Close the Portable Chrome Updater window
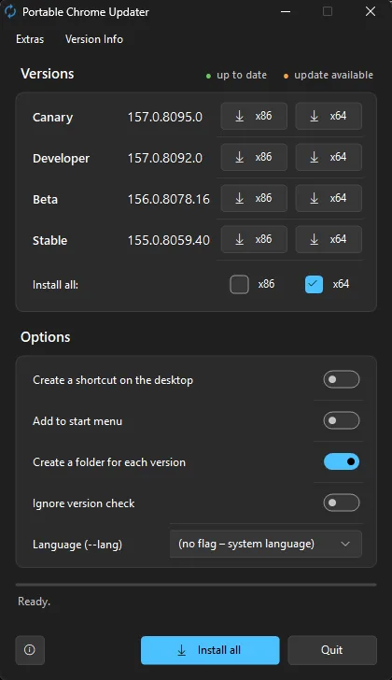The height and width of the screenshot is (680, 392). point(371,12)
